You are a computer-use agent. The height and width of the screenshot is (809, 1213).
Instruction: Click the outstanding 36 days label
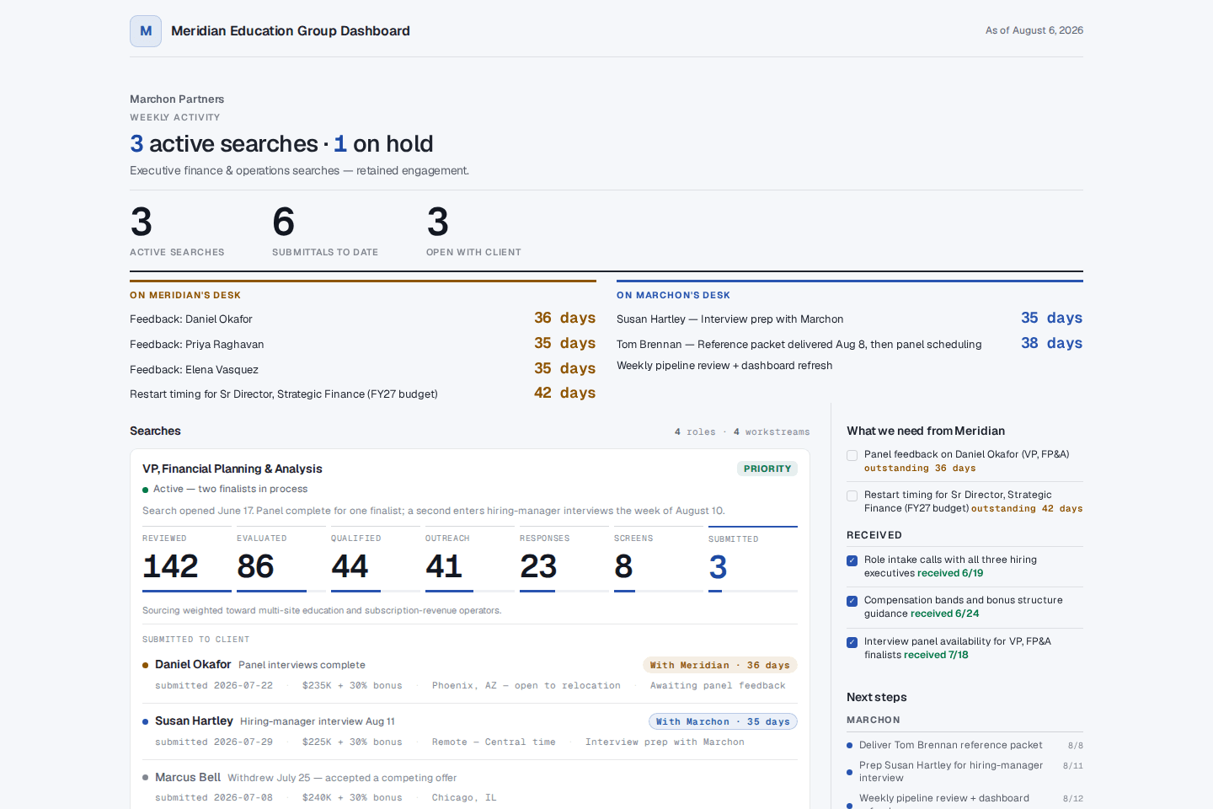(920, 469)
